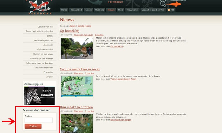
Task: Click the Zebra supplies banner image
Action: [39, 96]
